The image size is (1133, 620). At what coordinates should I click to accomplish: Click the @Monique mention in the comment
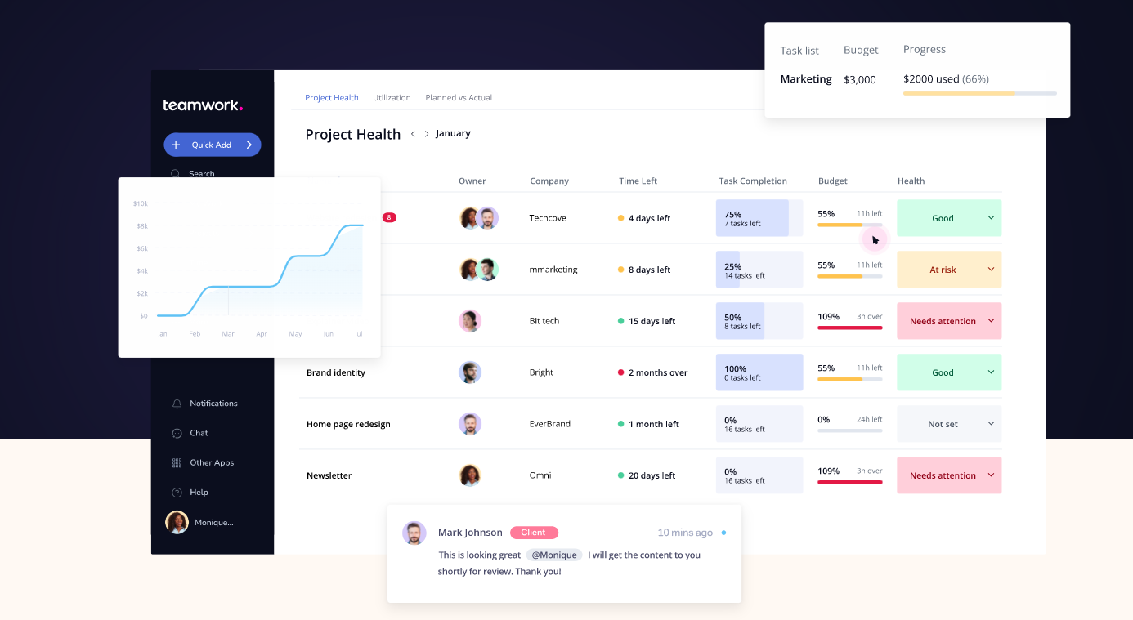(x=554, y=555)
